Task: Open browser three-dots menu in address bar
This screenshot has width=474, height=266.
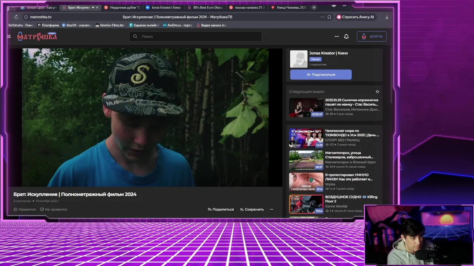Action: [322, 17]
